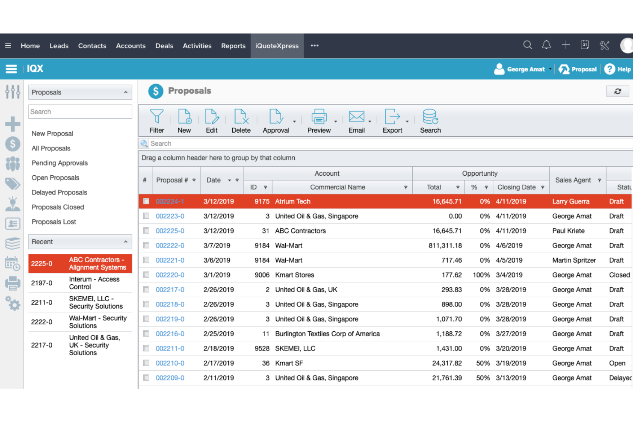Open the Preview dropdown arrow
Image resolution: width=633 pixels, height=422 pixels.
click(336, 121)
